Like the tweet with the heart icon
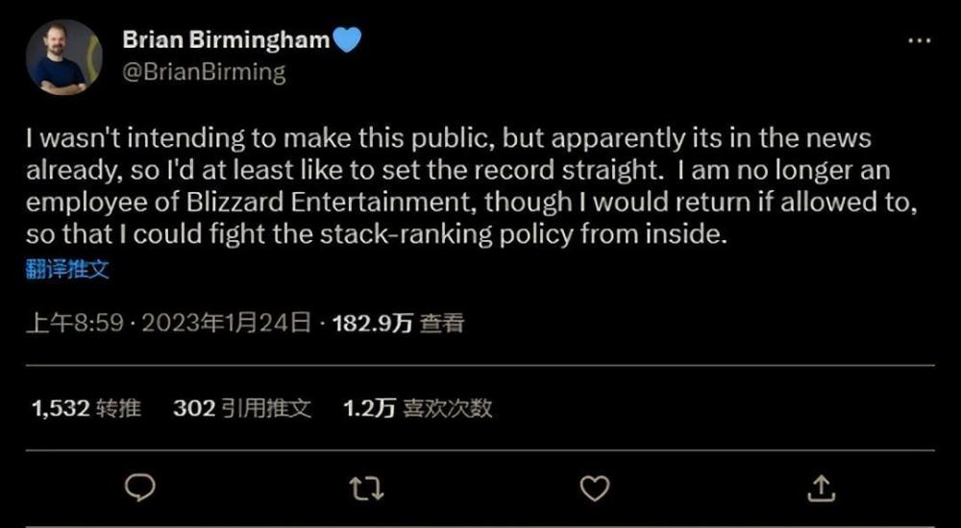 595,488
